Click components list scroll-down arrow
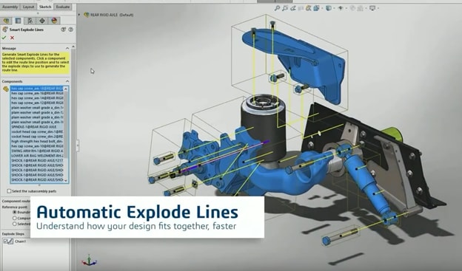This screenshot has width=462, height=271. [66, 180]
